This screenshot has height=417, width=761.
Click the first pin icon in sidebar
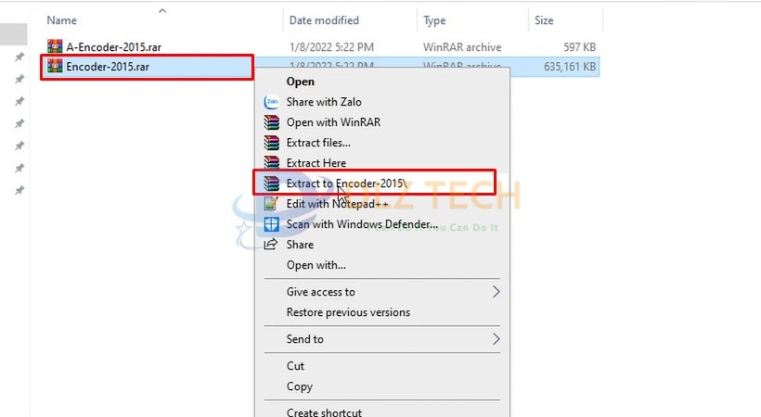click(x=19, y=57)
